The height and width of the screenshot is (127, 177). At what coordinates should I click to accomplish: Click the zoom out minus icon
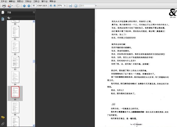[x=51, y=6]
